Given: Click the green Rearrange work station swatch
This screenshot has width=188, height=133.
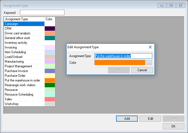Looking at the screenshot, I should 50,85.
